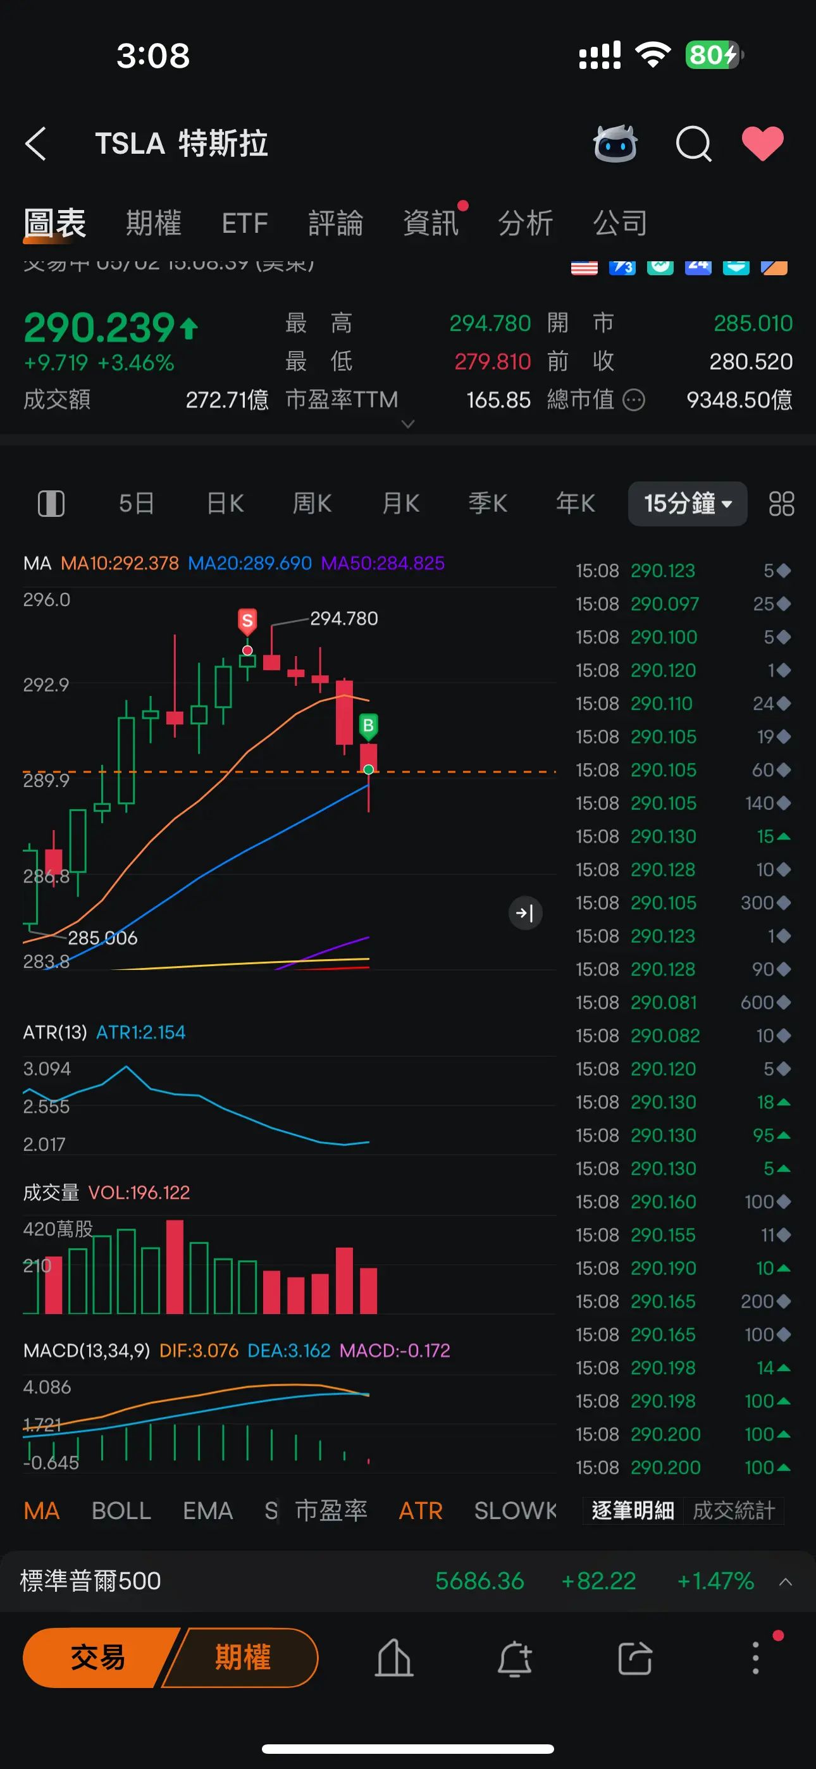
Task: Switch to the 期權 tab
Action: coord(154,223)
